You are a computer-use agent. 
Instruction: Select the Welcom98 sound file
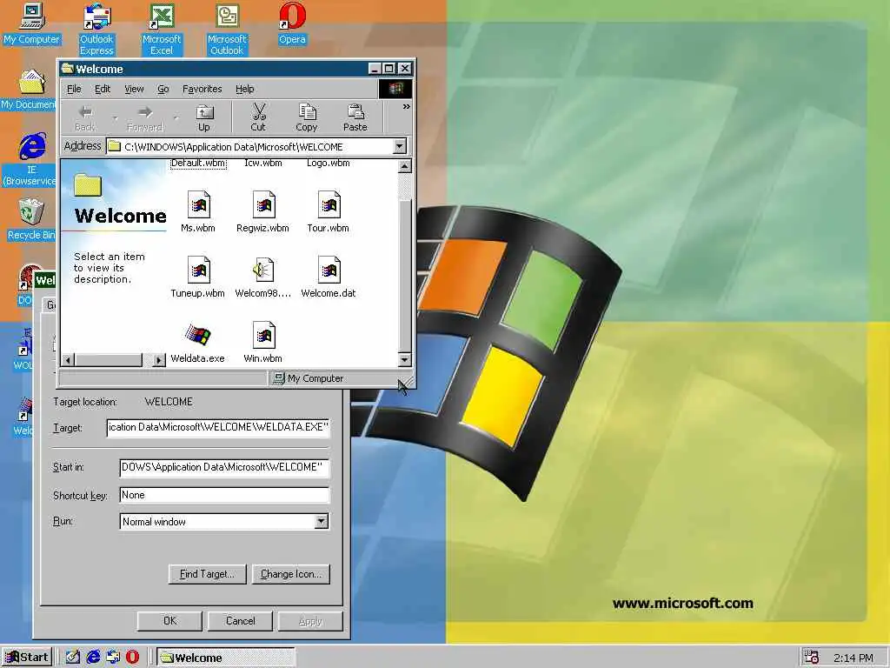262,277
